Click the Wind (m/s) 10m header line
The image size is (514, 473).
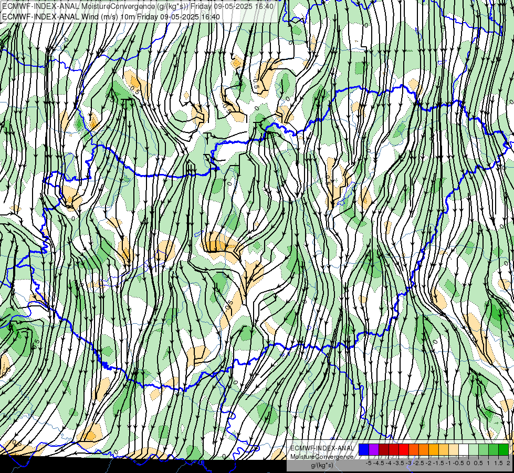click(x=111, y=17)
